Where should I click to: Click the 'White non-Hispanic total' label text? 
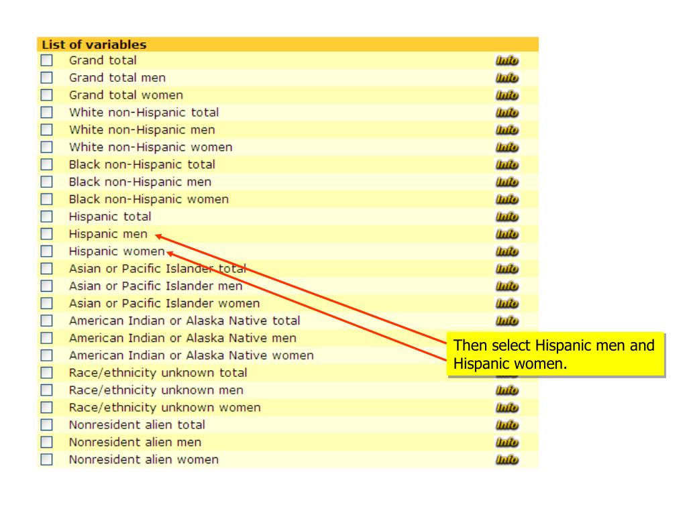point(144,112)
